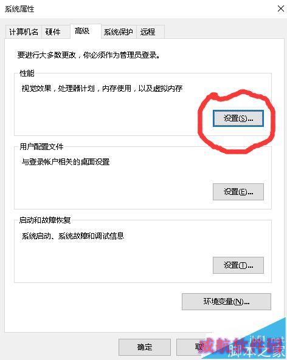The image size is (287, 360).
Task: Click the administrator login notice text
Action: [x=89, y=55]
